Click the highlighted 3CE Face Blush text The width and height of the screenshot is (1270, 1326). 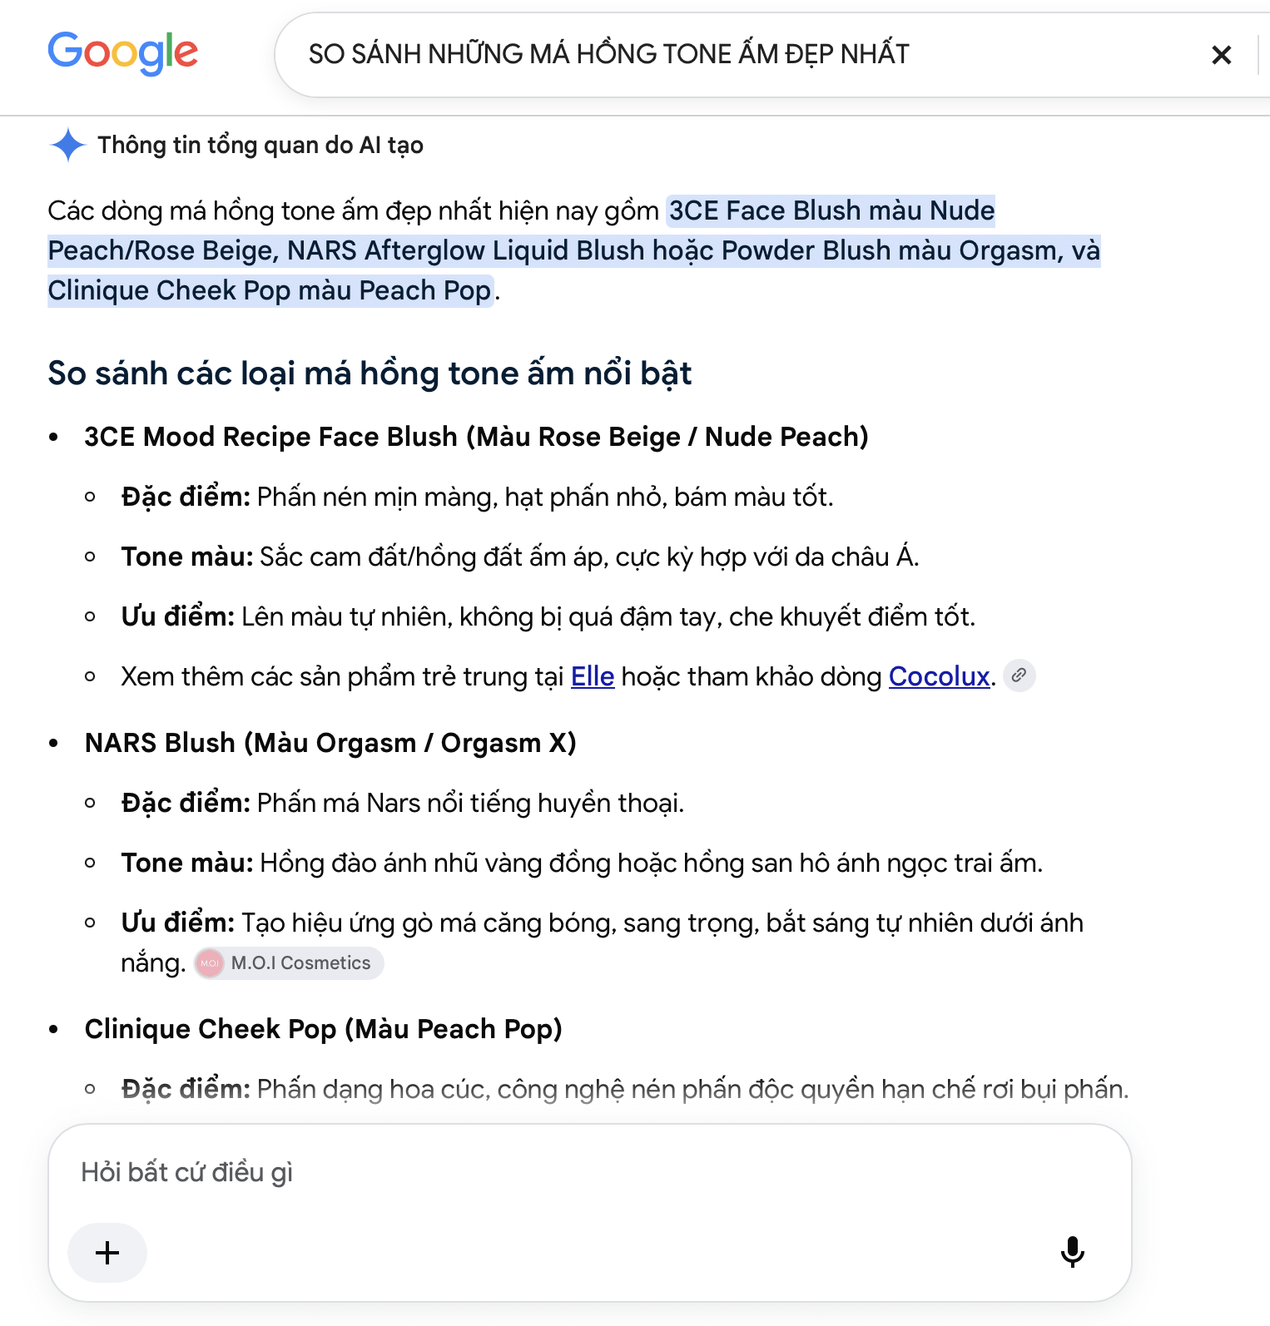(x=831, y=210)
